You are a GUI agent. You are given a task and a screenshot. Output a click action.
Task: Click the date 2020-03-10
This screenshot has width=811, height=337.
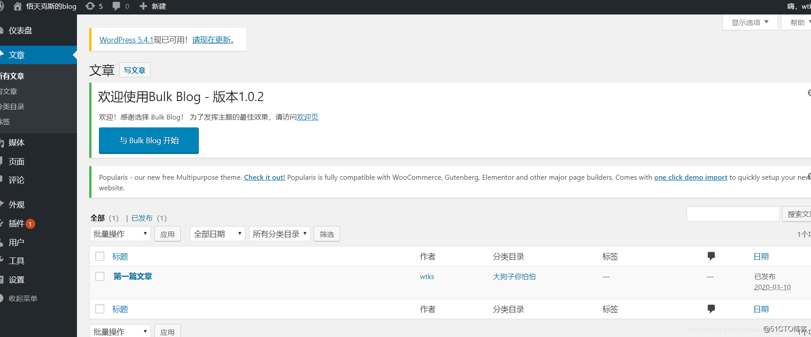(772, 287)
